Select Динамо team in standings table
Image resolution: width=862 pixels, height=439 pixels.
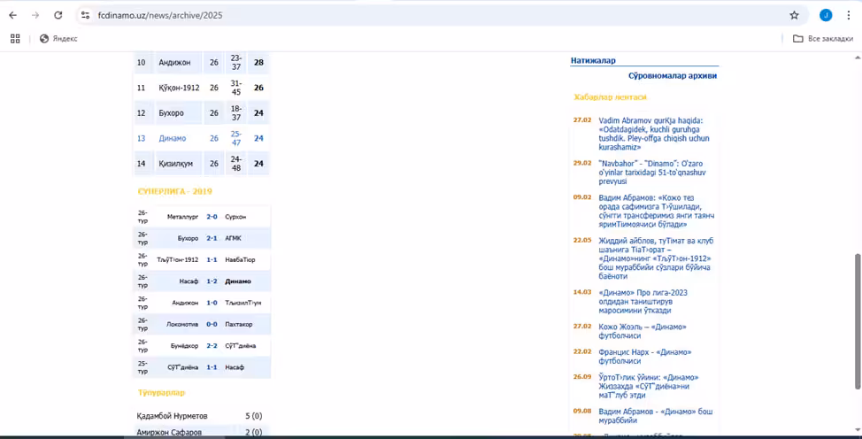[172, 138]
